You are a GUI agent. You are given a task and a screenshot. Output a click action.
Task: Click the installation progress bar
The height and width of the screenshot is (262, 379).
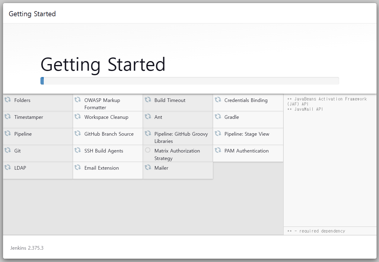189,81
